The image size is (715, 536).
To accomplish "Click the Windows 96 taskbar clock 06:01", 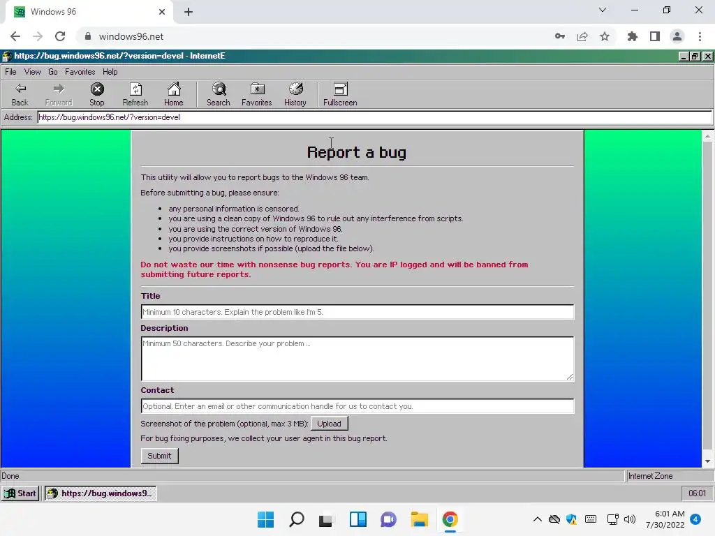I will coord(697,493).
